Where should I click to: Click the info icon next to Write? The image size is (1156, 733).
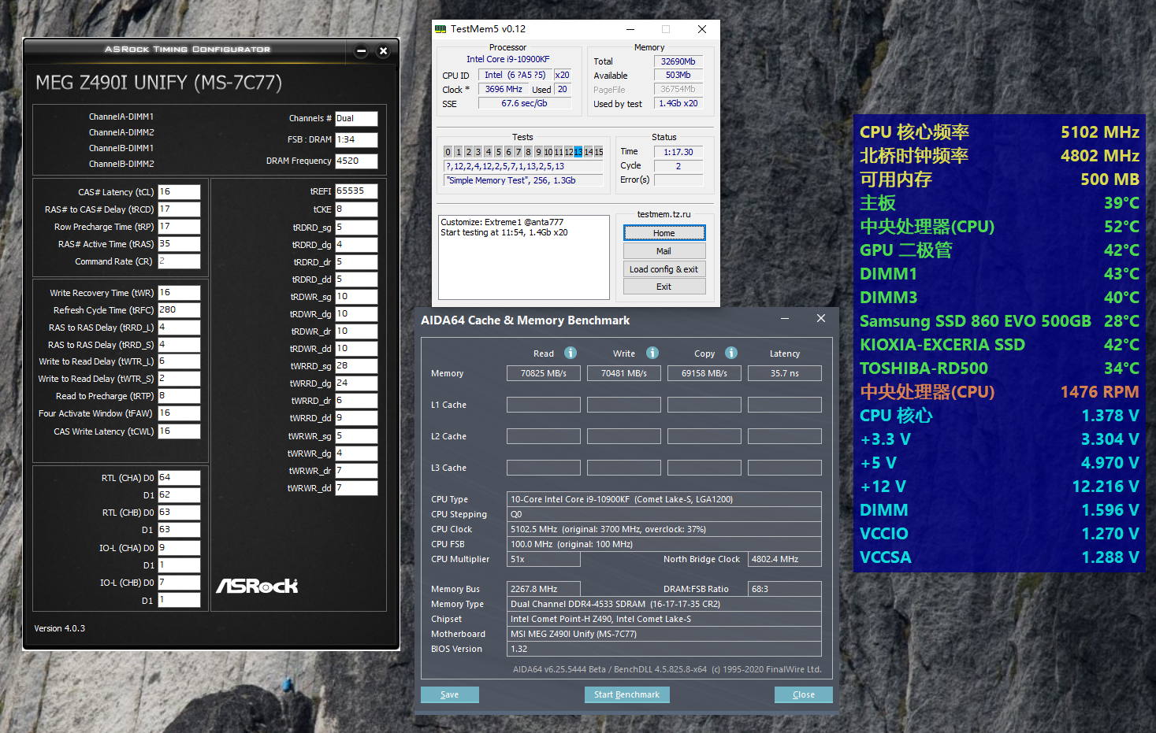coord(652,353)
